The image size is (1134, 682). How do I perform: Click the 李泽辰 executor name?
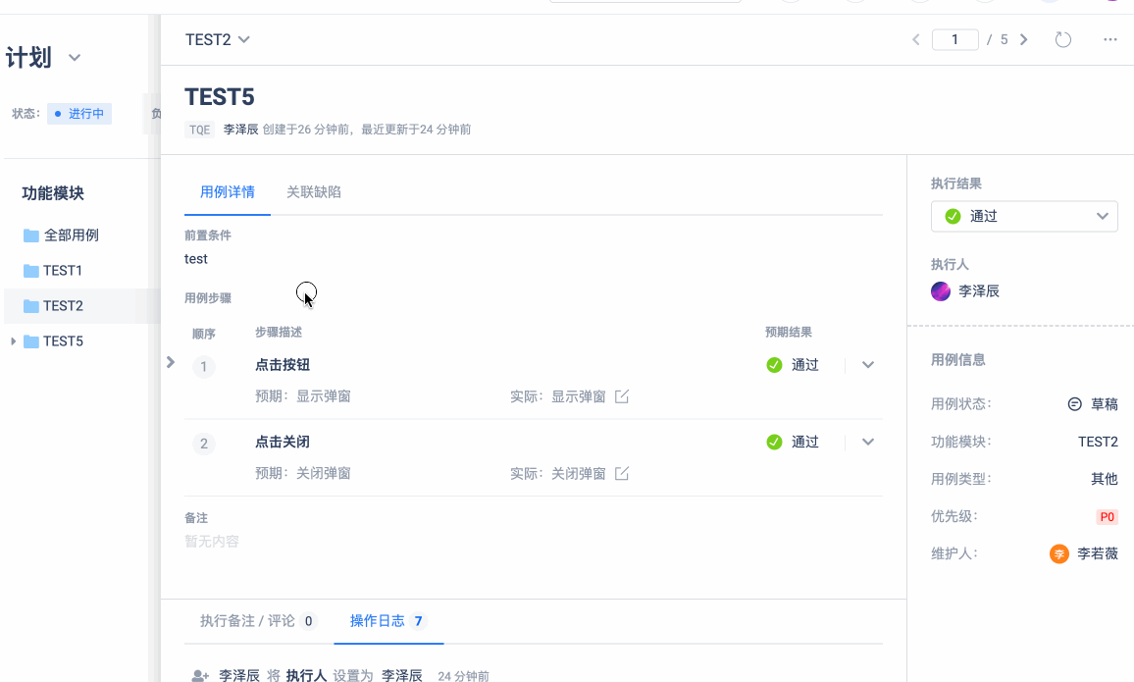click(x=978, y=291)
